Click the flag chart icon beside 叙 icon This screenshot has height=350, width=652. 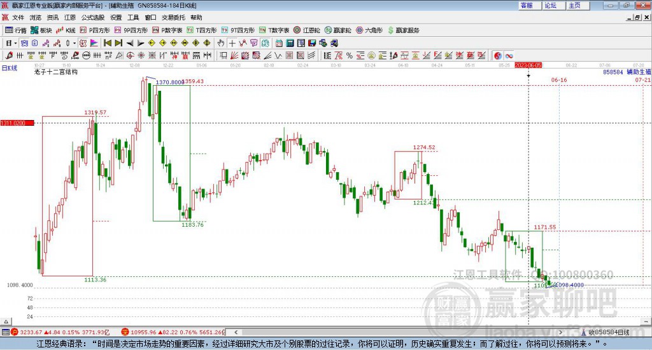click(x=94, y=43)
